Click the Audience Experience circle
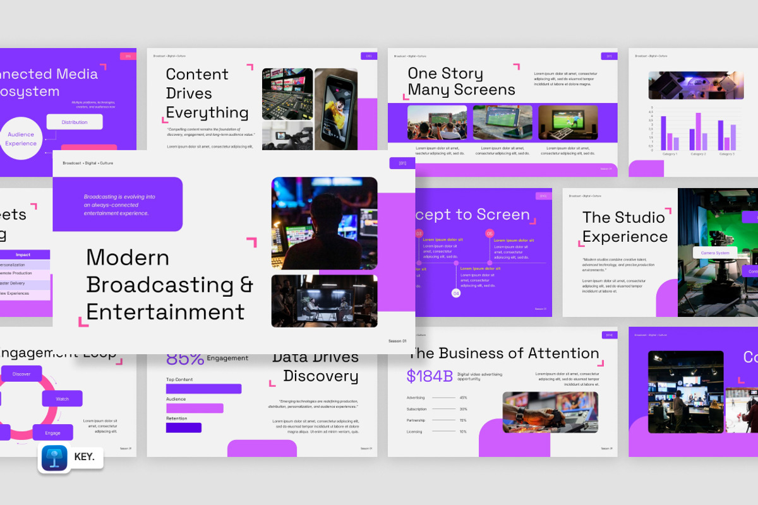This screenshot has height=505, width=758. [x=21, y=139]
